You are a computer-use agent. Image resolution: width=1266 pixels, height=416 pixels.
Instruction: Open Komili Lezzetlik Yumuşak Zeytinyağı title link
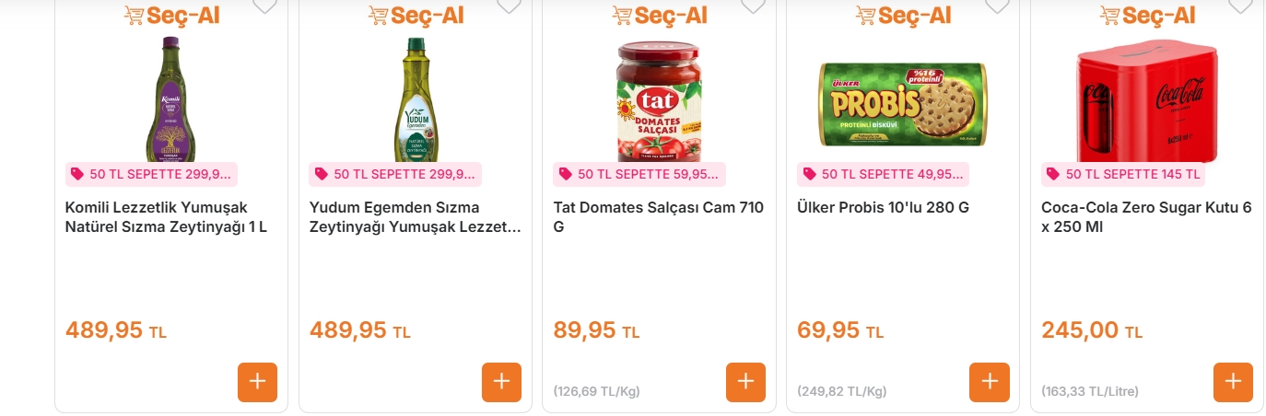166,217
